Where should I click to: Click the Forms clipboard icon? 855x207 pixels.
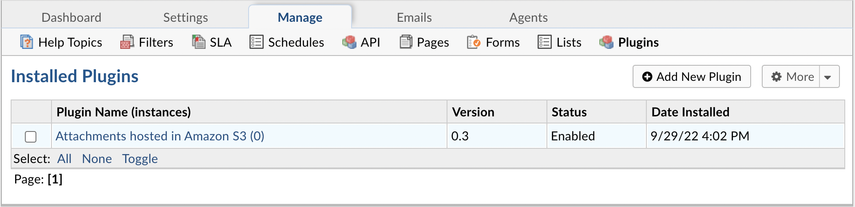474,42
